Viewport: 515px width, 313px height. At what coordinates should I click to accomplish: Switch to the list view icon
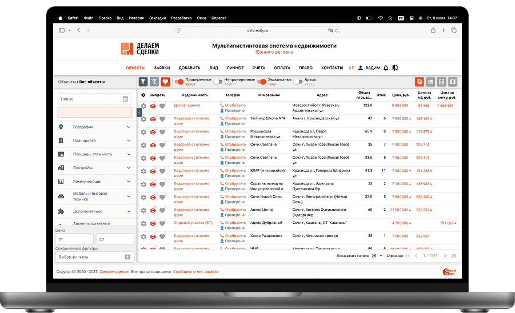(x=430, y=82)
